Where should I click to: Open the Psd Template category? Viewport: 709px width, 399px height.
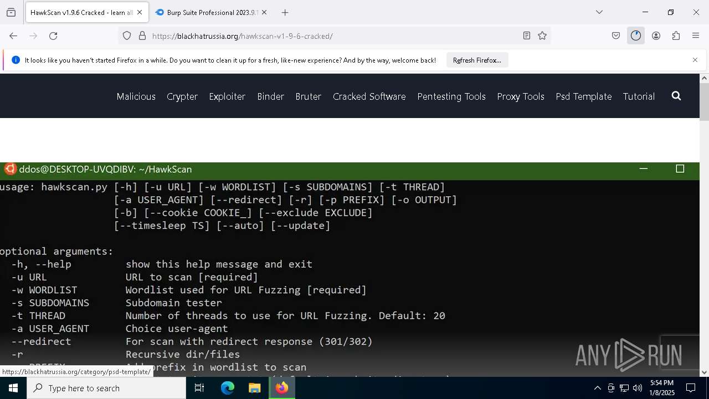coord(584,96)
